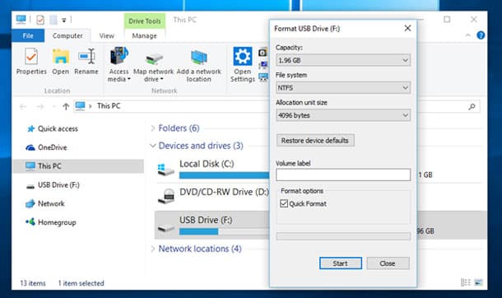502x298 pixels.
Task: Switch to the View ribbon tab
Action: [107, 35]
